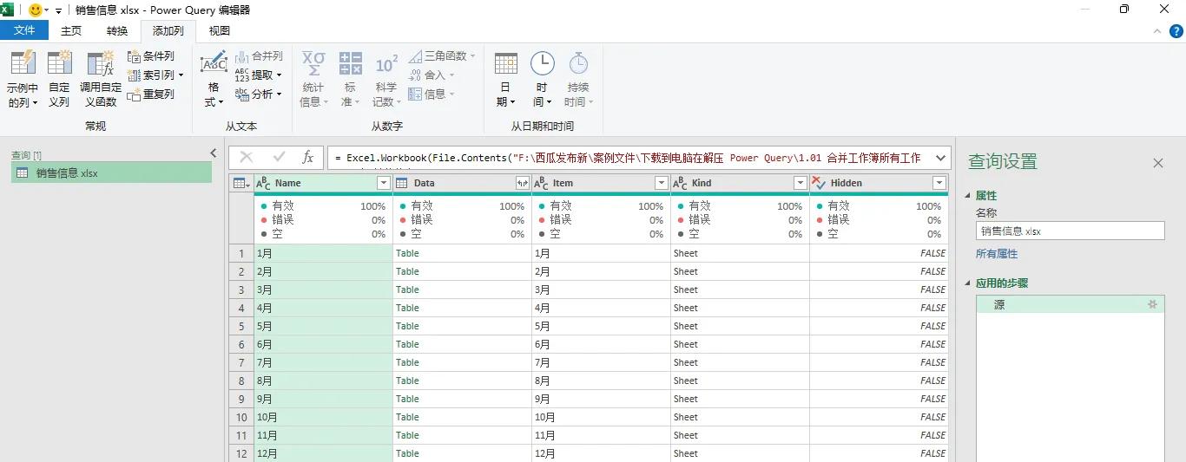Click the fx formula button

[307, 157]
